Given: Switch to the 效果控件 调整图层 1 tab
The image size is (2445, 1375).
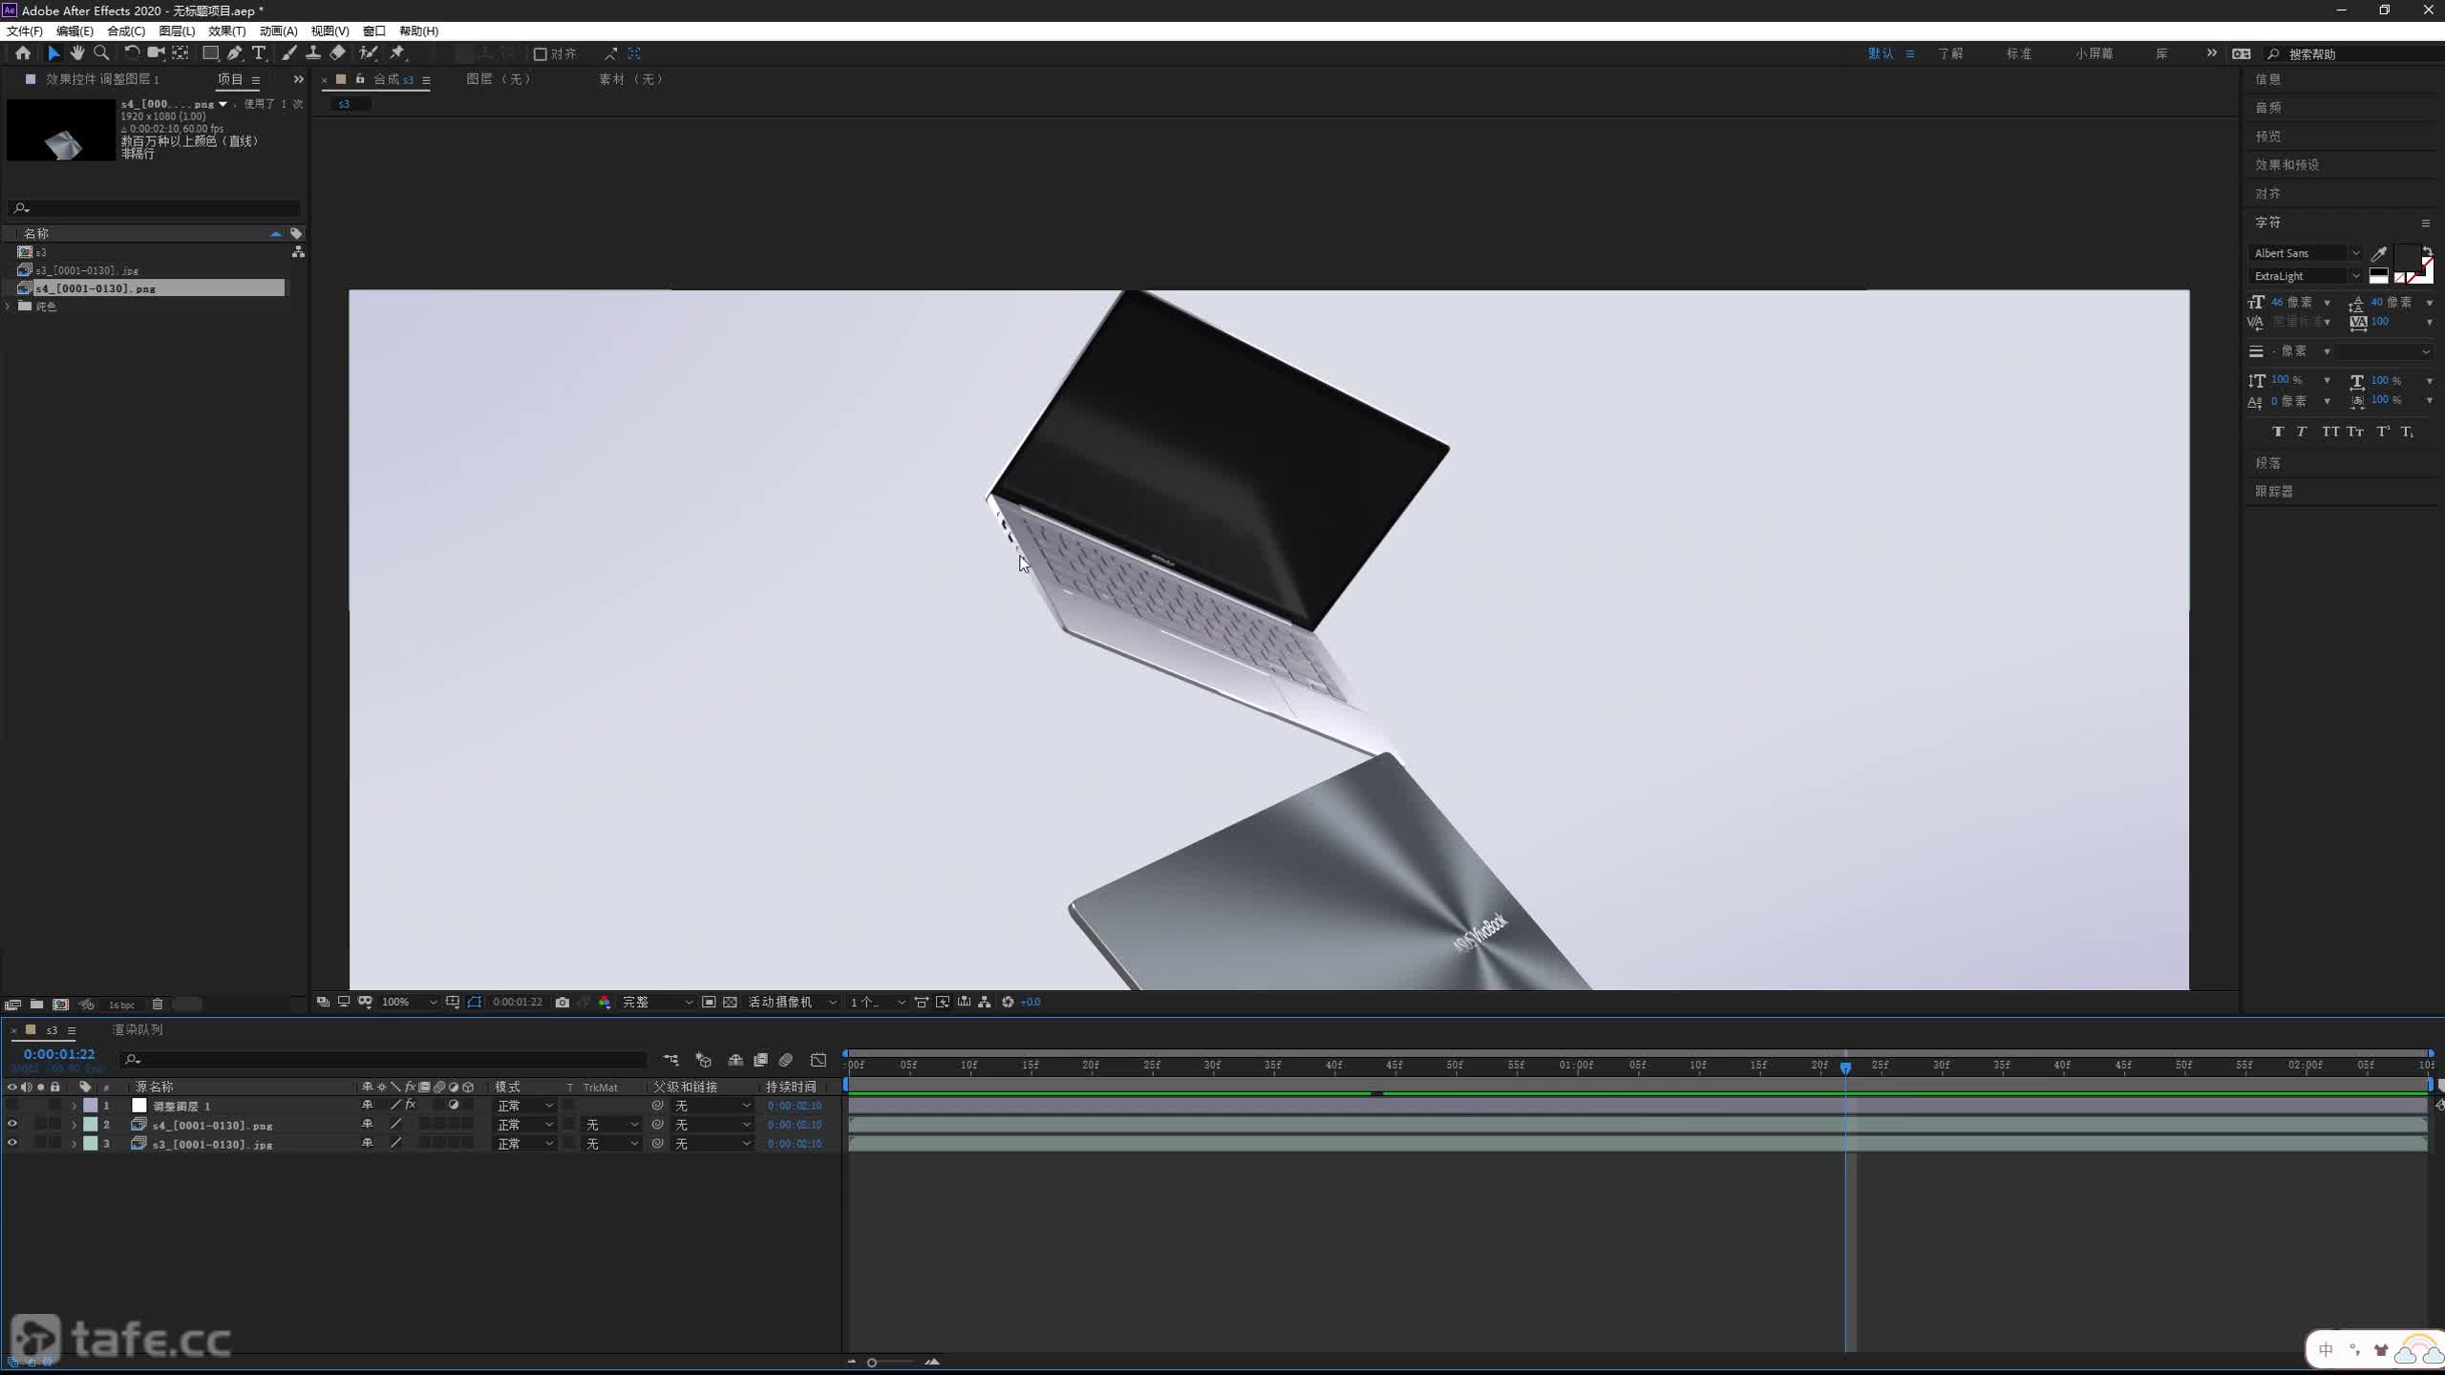Looking at the screenshot, I should (x=102, y=79).
